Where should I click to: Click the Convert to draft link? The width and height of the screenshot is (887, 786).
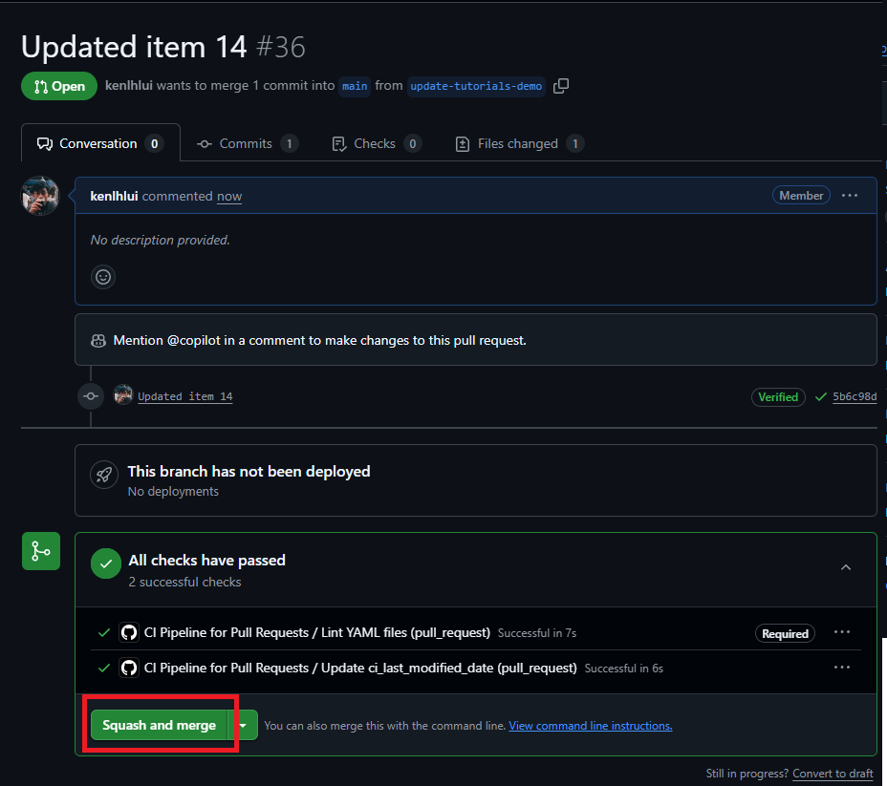coord(833,774)
